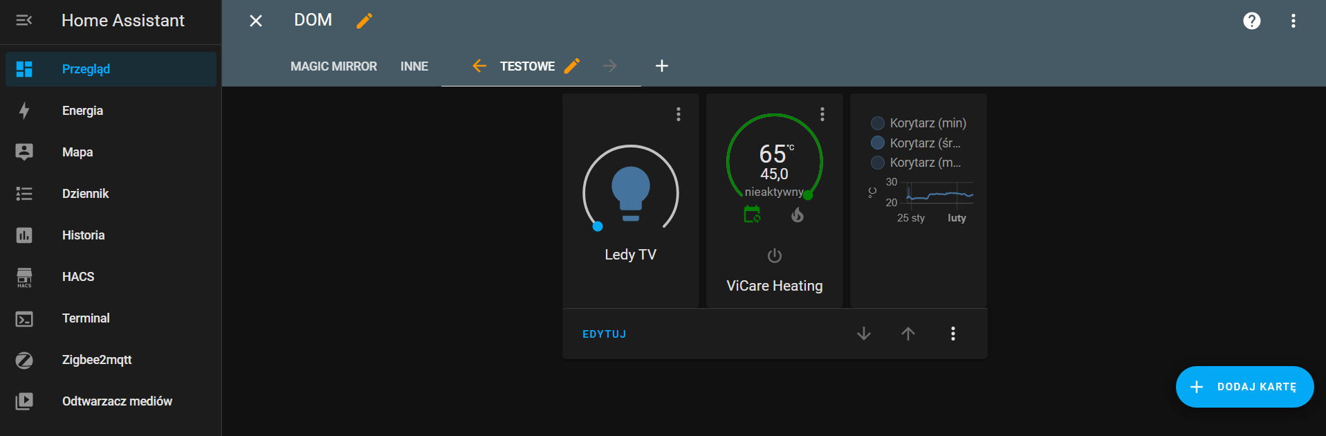Viewport: 1326px width, 436px height.
Task: Open the Ledy TV card options menu
Action: click(x=679, y=114)
